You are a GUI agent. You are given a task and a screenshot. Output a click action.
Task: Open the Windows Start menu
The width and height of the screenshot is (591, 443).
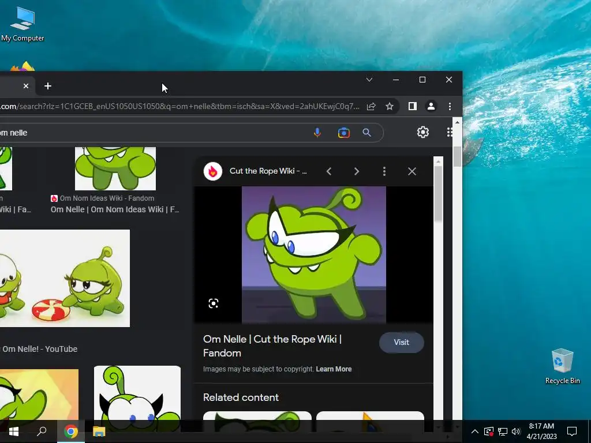coord(14,431)
